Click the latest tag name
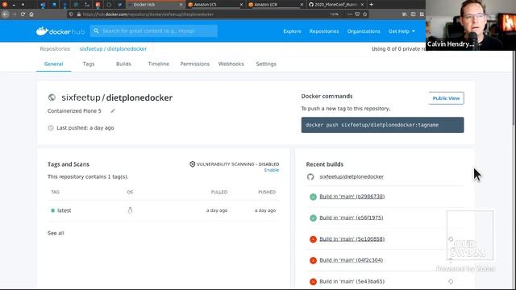 [64, 210]
